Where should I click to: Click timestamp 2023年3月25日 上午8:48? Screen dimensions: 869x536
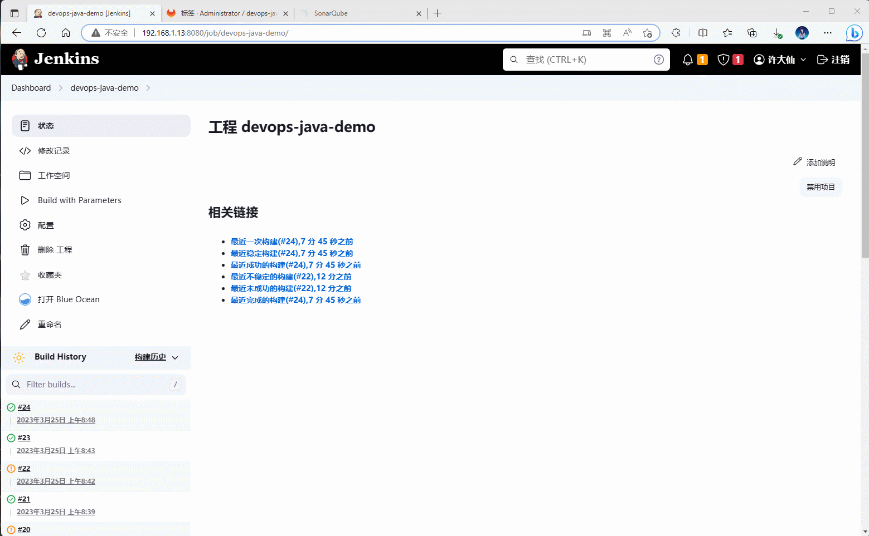[56, 420]
